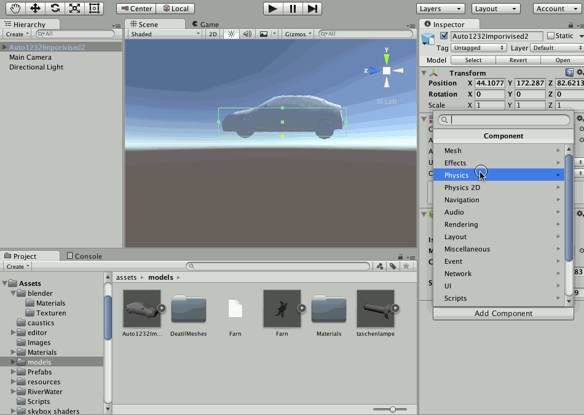Image resolution: width=584 pixels, height=415 pixels.
Task: Lock the Inspector panel
Action: (570, 25)
